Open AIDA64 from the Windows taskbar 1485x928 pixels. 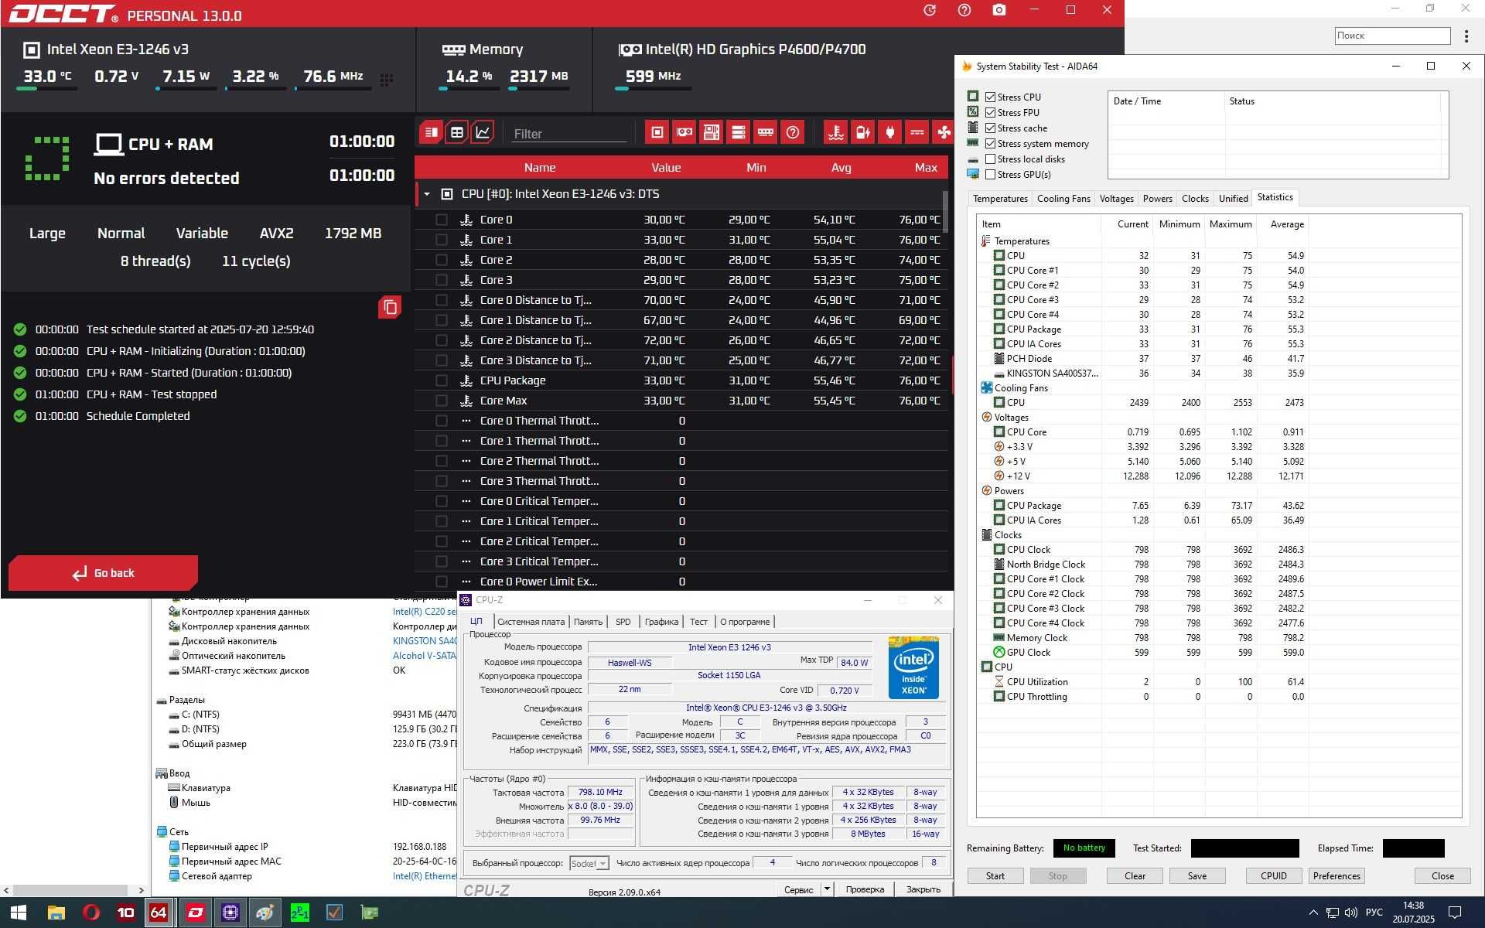[159, 913]
